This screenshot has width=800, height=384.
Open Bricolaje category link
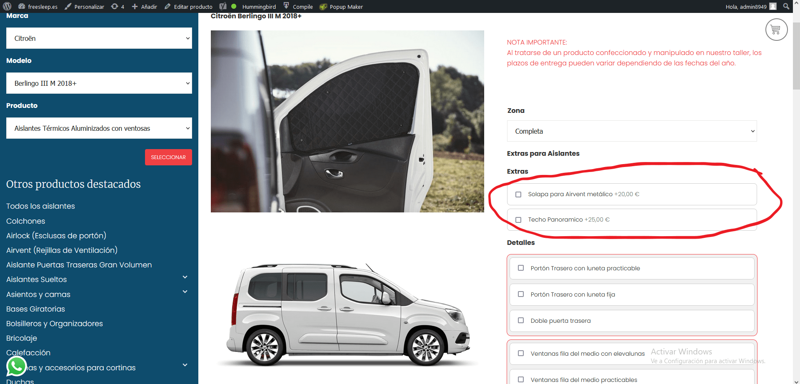22,338
